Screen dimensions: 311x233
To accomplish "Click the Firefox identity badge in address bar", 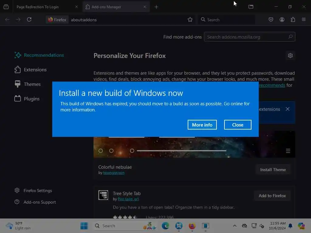I will (57, 20).
